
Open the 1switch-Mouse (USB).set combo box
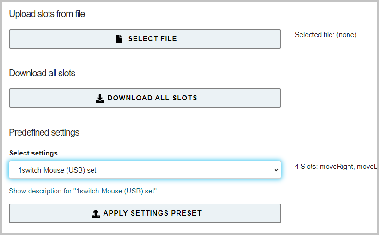145,170
